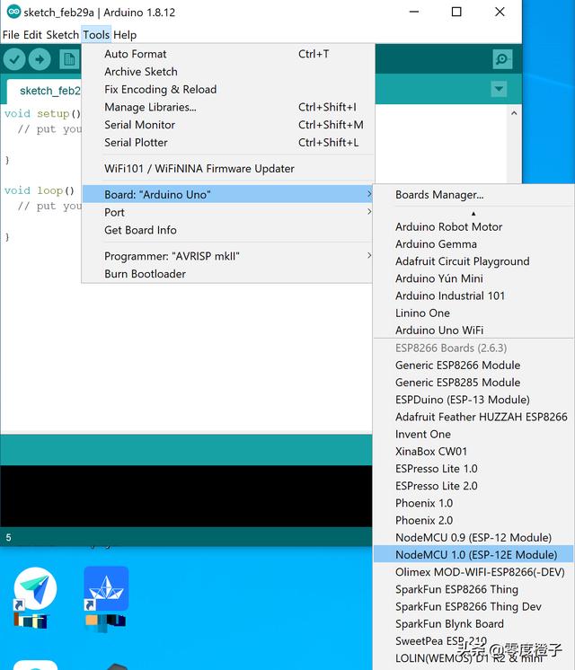
Task: Expand the Port submenu
Action: coord(228,212)
